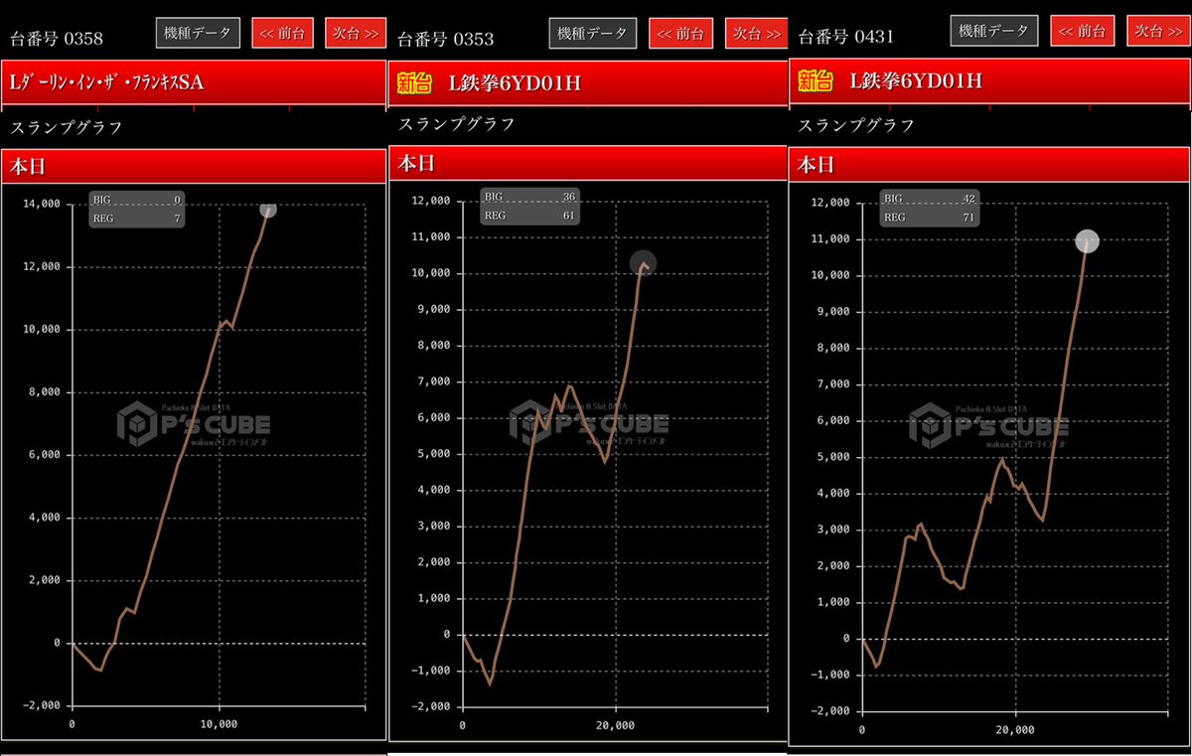Click 台番号 0431 label

click(846, 37)
